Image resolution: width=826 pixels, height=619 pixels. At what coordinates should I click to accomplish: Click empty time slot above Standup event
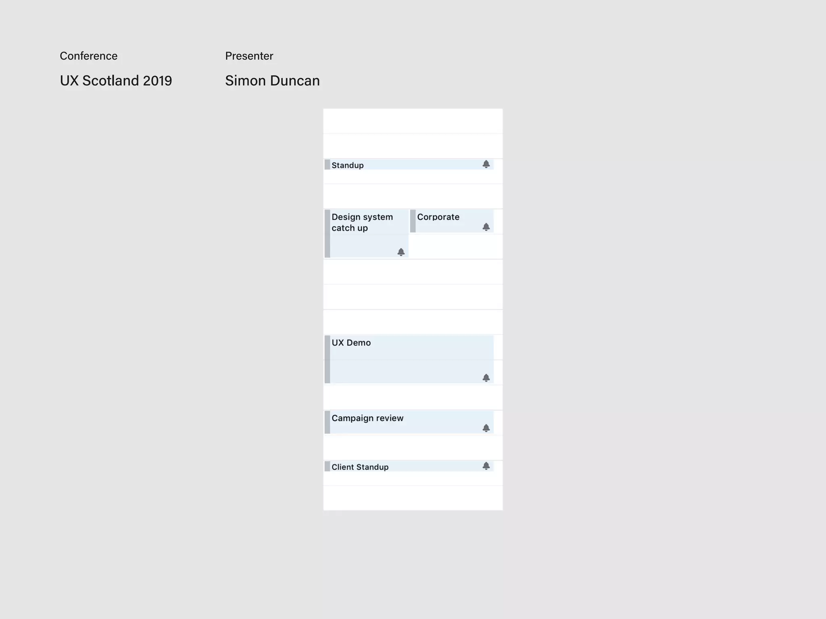coord(413,146)
